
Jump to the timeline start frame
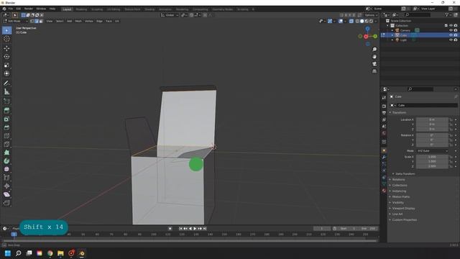pyautogui.click(x=180, y=229)
